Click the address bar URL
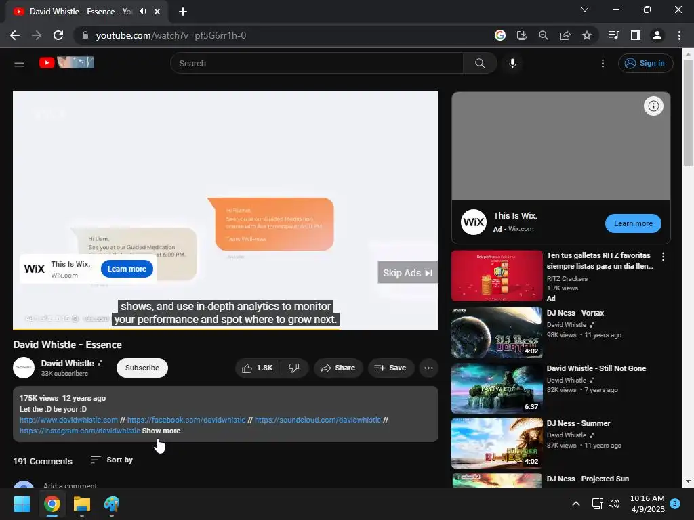 171,35
